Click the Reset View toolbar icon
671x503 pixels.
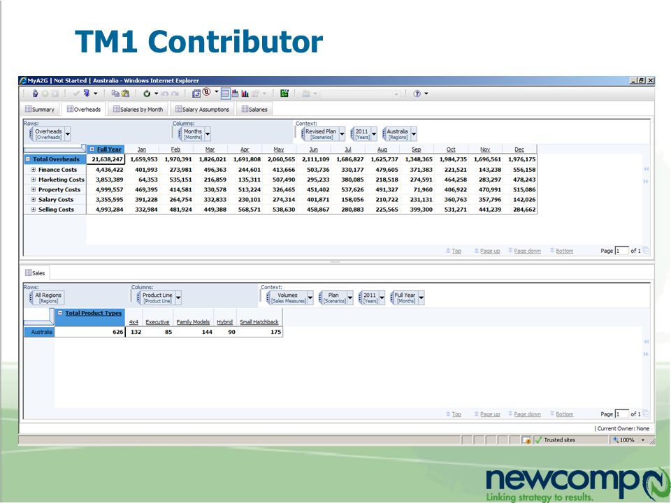196,94
